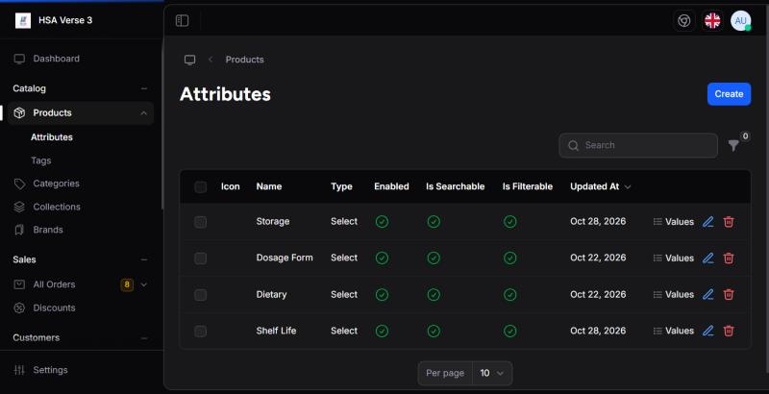The height and width of the screenshot is (394, 769).
Task: Edit the Dietary attribute
Action: point(707,294)
